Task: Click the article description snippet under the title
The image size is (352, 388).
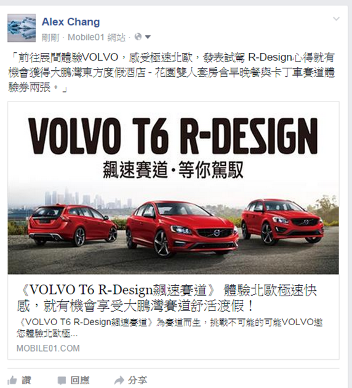Action: click(170, 328)
